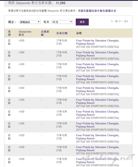Viewport: 138px width, 167px height.
Task: Click the dropdown arrow on 所有活动 selector
Action: [x=39, y=22]
